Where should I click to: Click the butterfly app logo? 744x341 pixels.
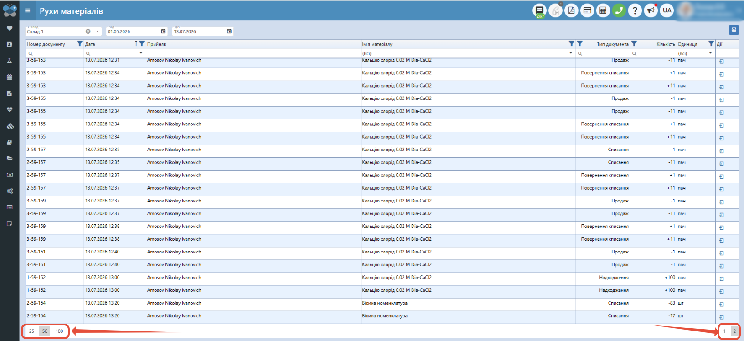10,10
